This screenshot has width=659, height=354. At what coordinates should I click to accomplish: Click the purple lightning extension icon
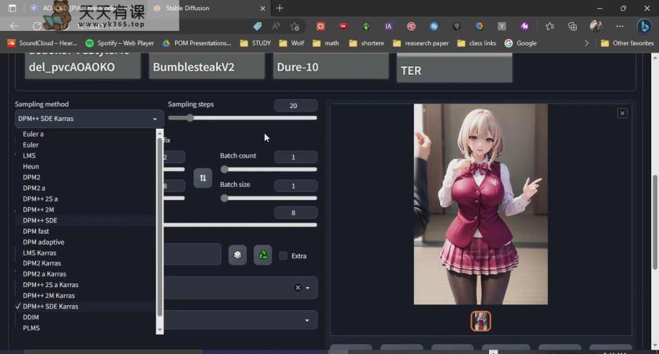point(524,26)
